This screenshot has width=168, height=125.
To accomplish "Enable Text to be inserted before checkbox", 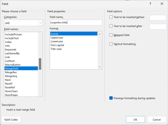I will (x=111, y=17).
